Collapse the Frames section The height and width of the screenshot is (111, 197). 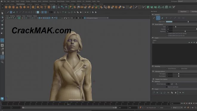(x=153, y=89)
